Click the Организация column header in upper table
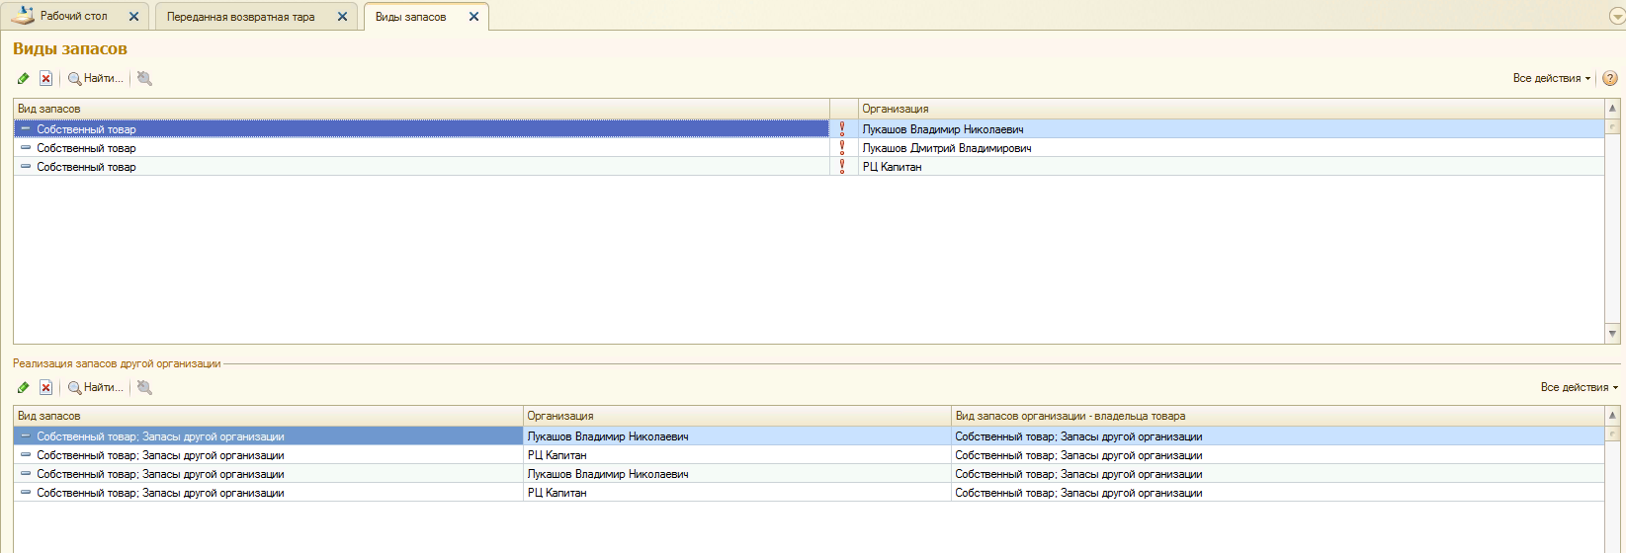The width and height of the screenshot is (1626, 553). 1230,109
